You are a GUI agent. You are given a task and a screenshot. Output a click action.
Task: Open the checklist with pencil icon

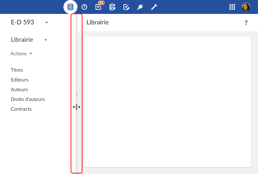click(x=126, y=7)
